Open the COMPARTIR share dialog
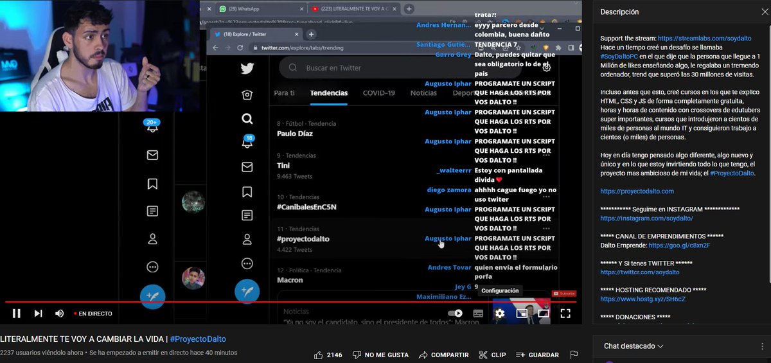This screenshot has width=771, height=363. (443, 355)
